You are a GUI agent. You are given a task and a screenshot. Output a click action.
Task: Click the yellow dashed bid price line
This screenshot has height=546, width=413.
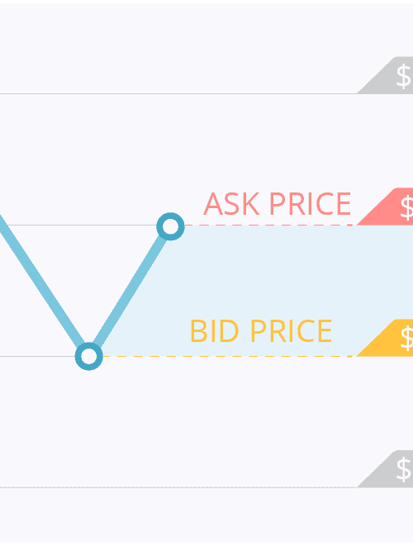[x=228, y=356]
